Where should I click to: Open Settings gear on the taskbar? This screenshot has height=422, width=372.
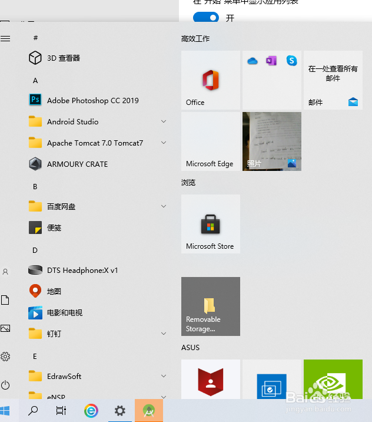point(120,411)
